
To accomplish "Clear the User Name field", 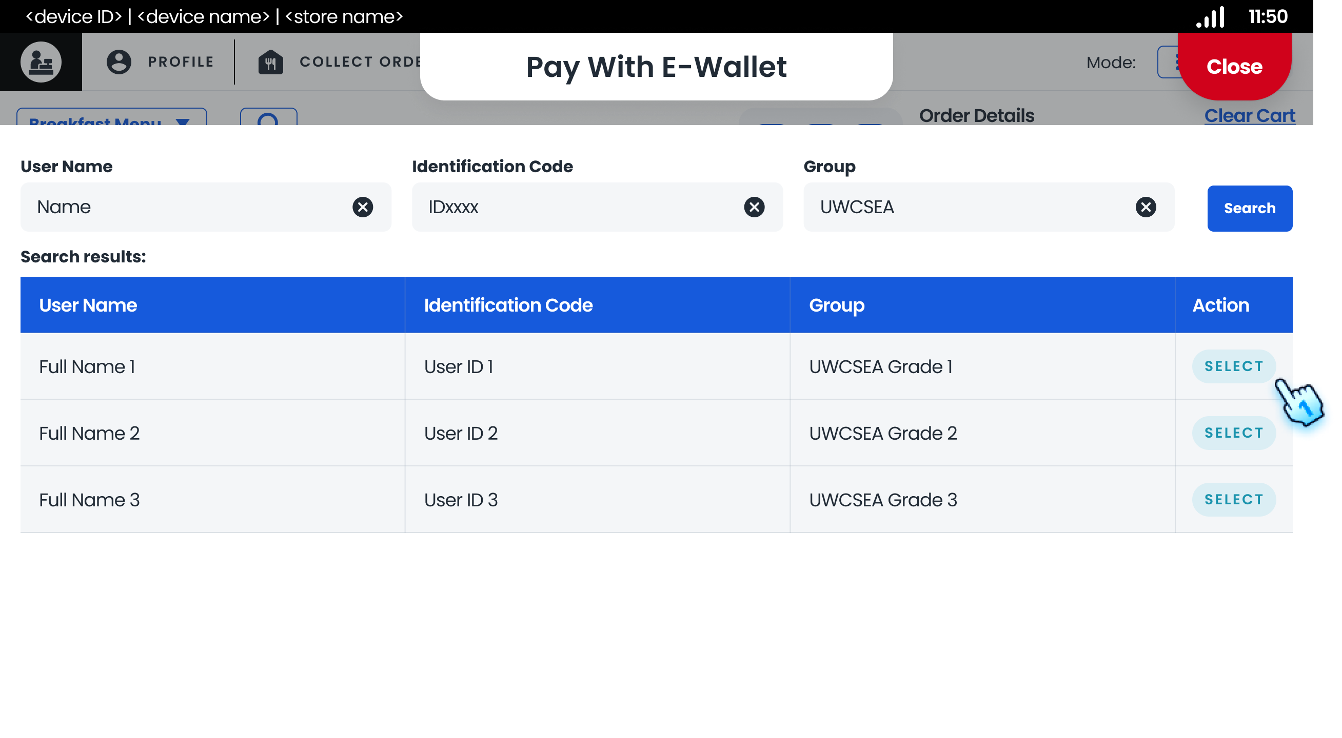I will (363, 207).
